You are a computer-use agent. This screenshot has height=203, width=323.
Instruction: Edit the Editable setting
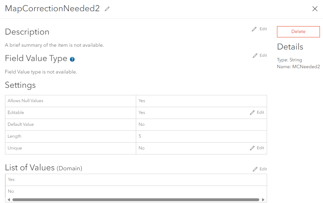257,112
